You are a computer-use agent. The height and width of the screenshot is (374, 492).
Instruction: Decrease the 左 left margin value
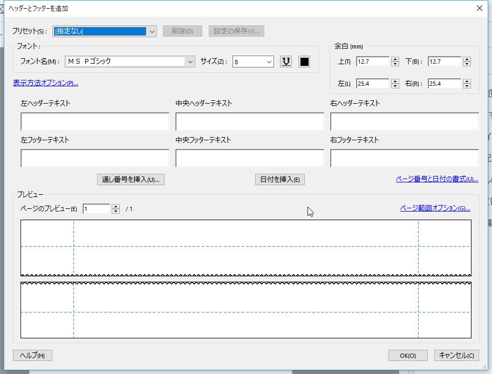point(395,86)
